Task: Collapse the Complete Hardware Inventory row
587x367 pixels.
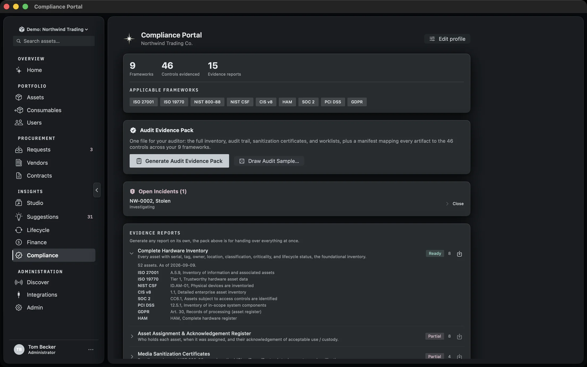Action: pyautogui.click(x=132, y=254)
